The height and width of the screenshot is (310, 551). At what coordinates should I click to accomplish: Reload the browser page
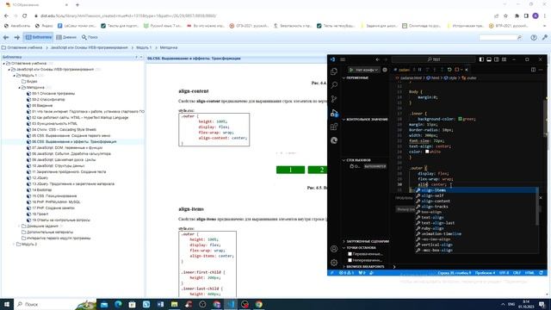point(25,15)
